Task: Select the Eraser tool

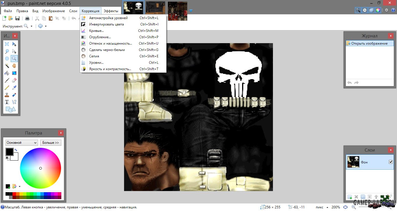Action: (14, 80)
